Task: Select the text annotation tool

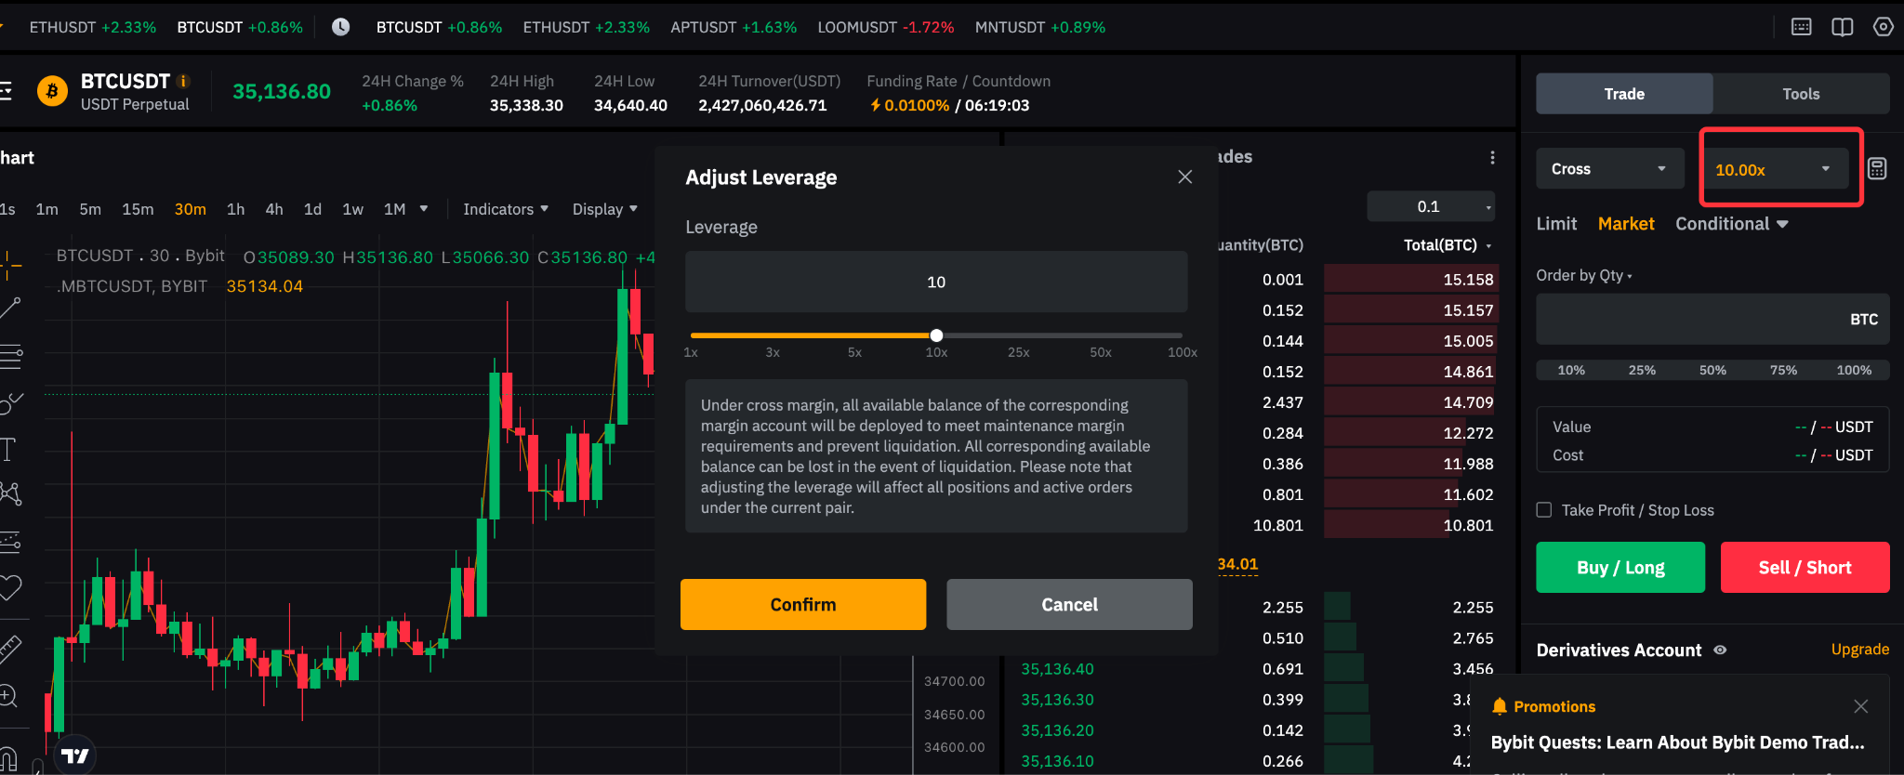Action: click(7, 450)
